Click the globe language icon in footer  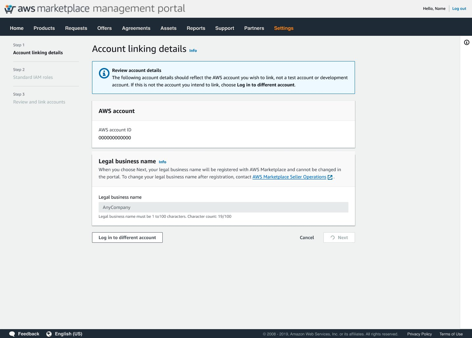tap(49, 334)
